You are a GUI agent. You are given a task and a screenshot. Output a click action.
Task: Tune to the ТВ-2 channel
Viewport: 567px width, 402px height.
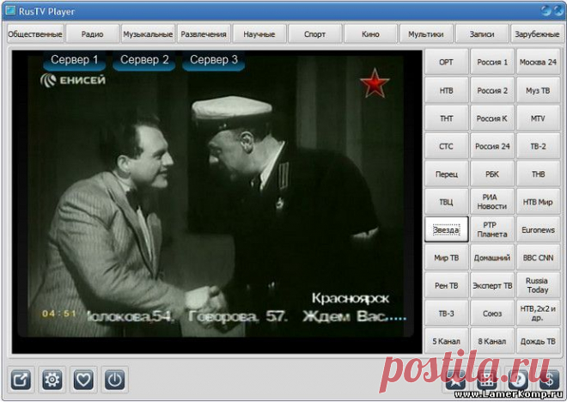538,146
